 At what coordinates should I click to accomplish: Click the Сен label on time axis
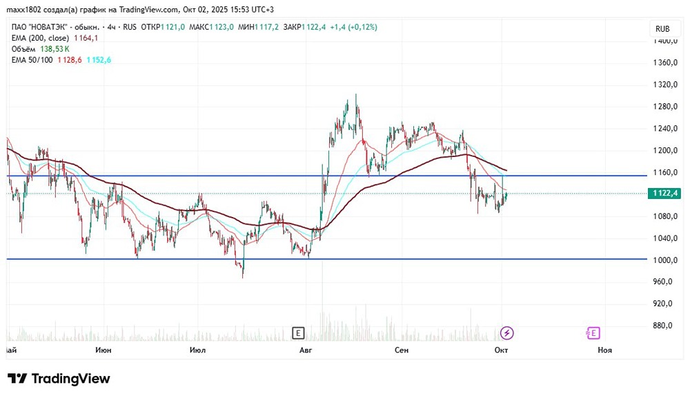[x=402, y=350]
